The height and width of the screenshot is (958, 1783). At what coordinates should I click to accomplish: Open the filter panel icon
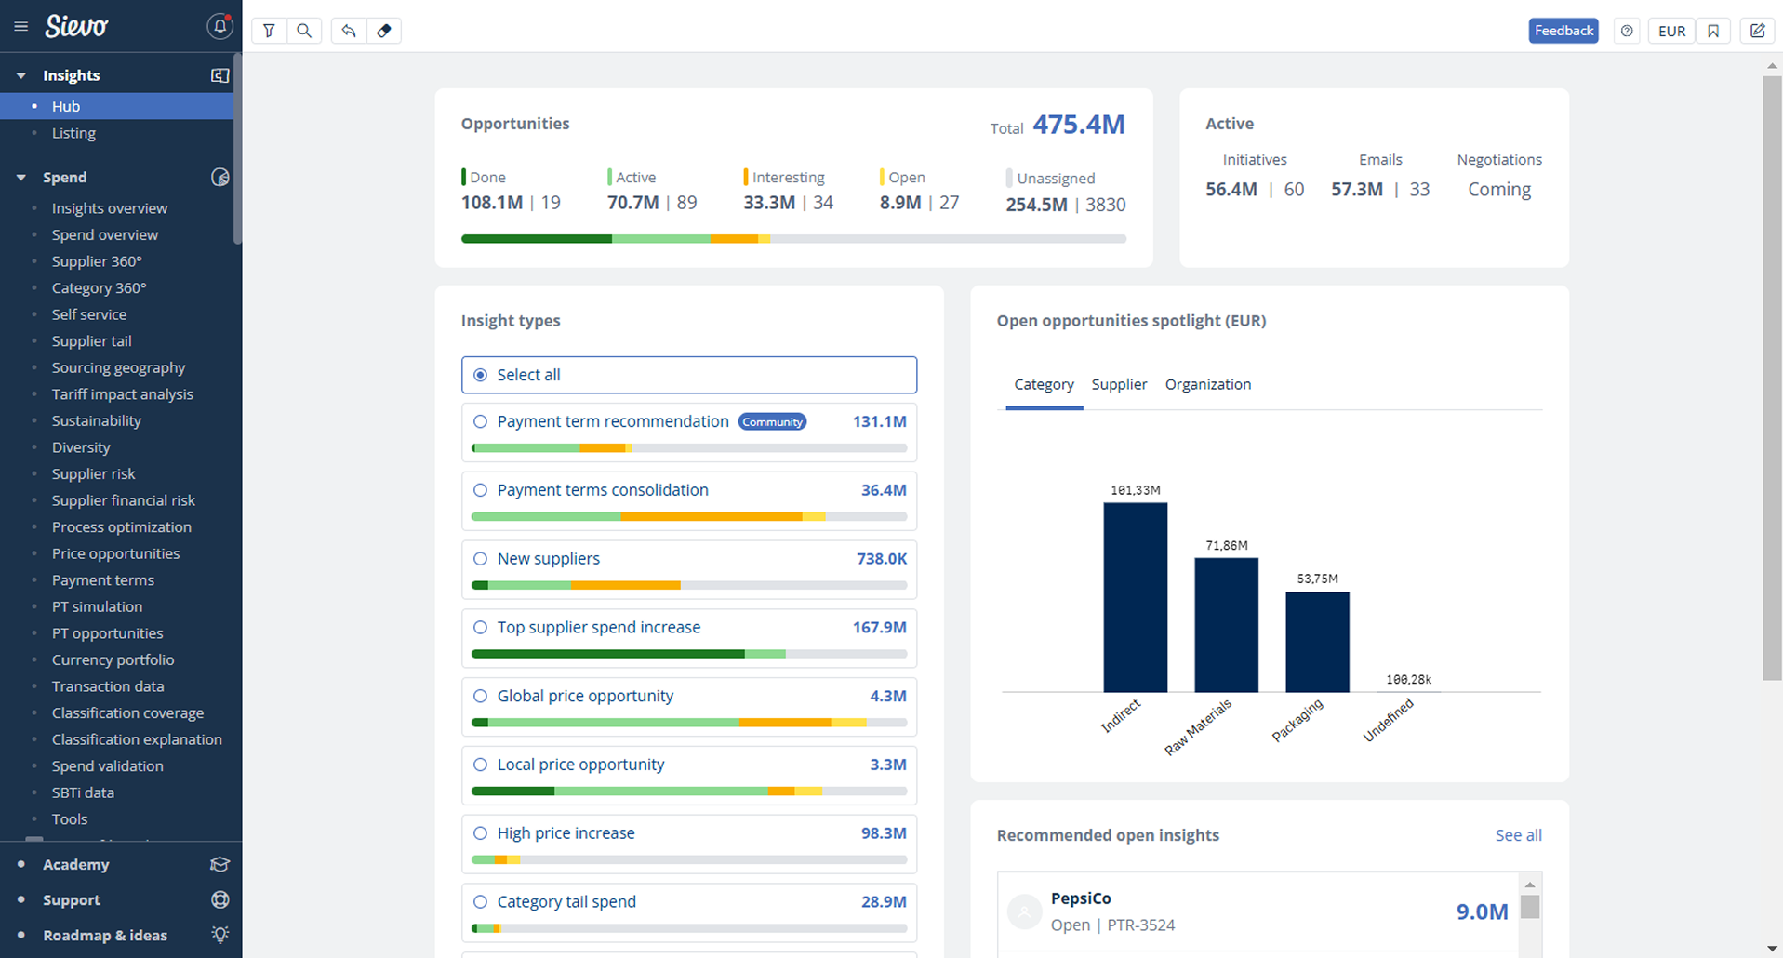[x=269, y=31]
